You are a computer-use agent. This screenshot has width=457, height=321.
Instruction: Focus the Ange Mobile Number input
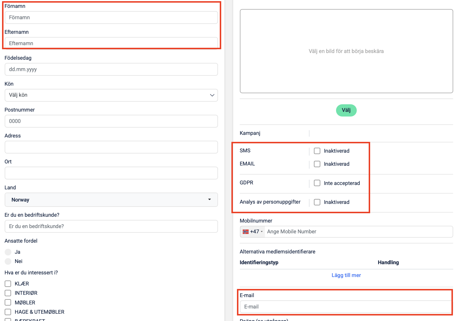(x=358, y=232)
